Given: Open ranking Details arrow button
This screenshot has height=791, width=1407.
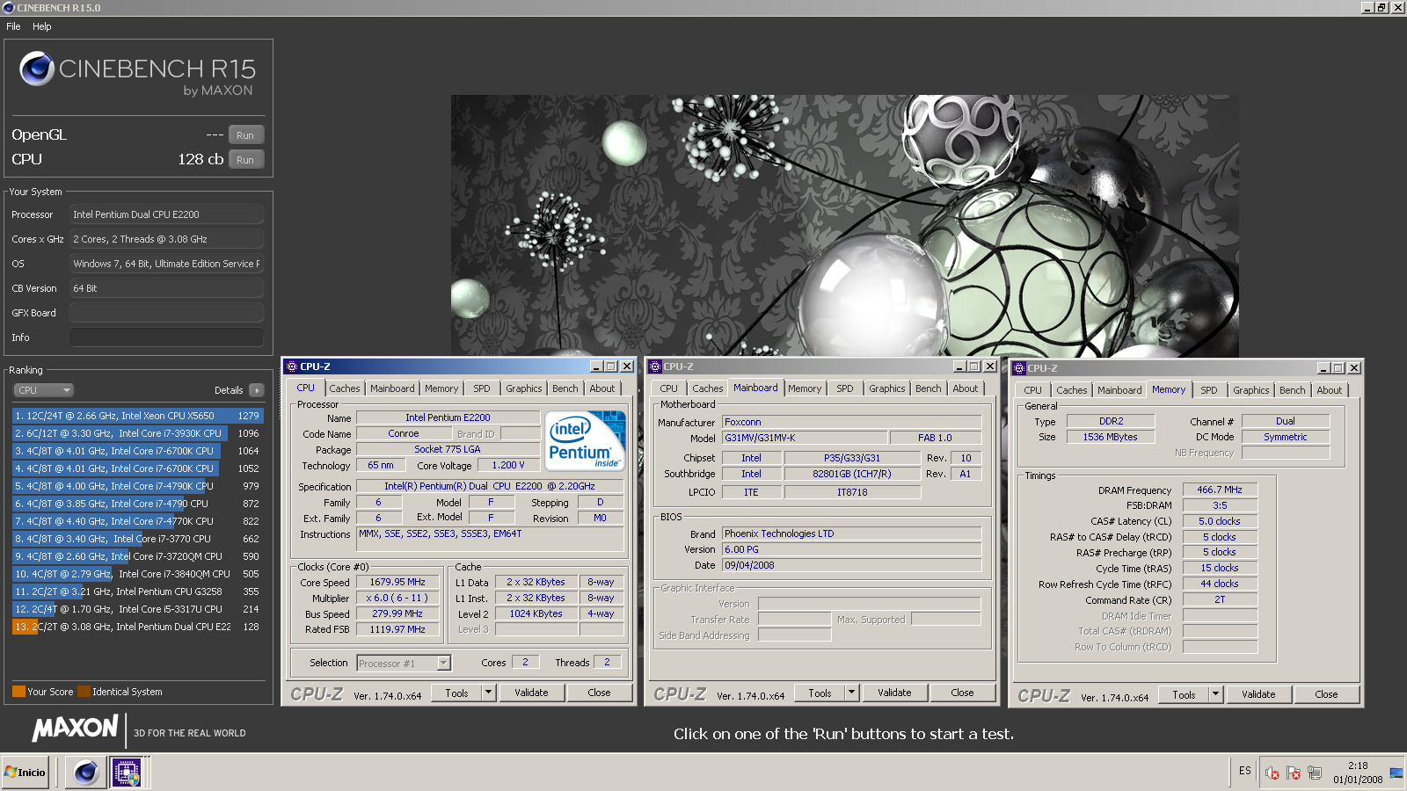Looking at the screenshot, I should tap(256, 390).
